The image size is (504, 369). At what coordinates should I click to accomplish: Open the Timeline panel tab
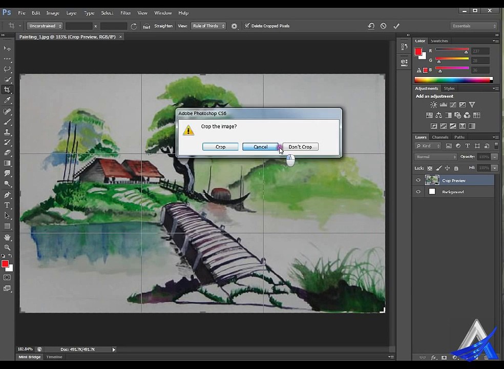click(54, 357)
